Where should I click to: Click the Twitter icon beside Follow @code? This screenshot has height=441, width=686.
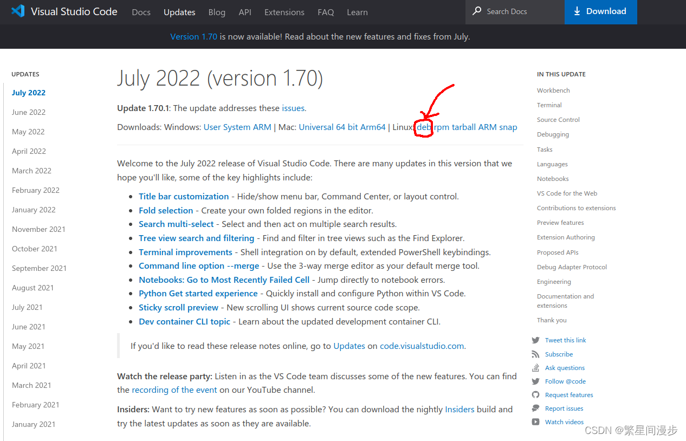click(535, 381)
